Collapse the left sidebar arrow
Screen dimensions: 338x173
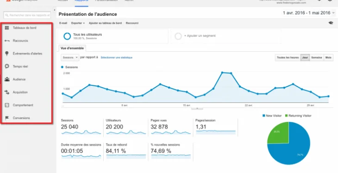point(54,10)
